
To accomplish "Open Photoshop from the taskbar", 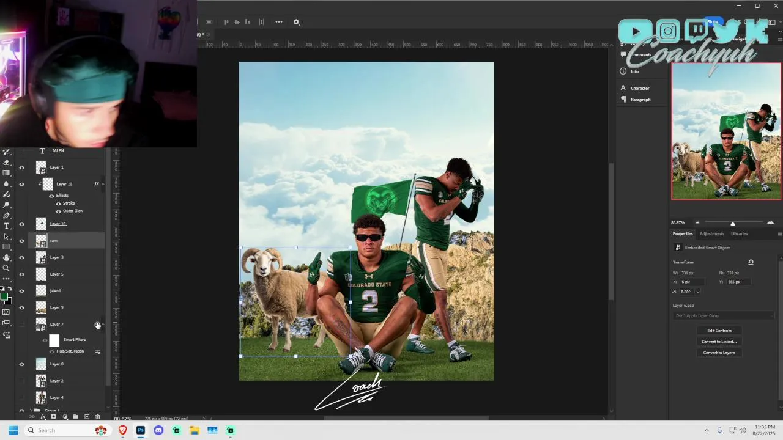I will click(x=141, y=430).
